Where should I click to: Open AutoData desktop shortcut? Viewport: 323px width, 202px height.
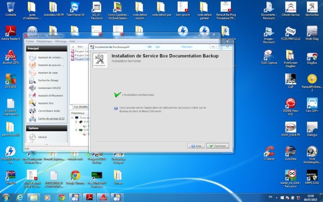click(x=290, y=153)
